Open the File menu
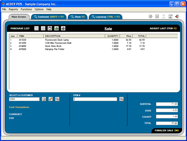Viewport: 187px width, 141px height. (4, 9)
